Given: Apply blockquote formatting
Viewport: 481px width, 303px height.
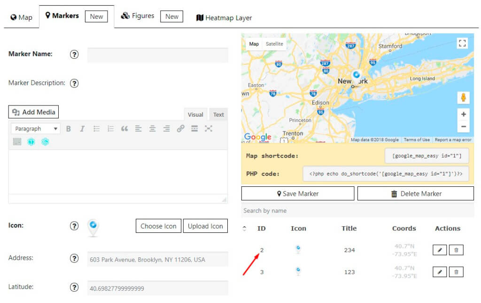Looking at the screenshot, I should pyautogui.click(x=124, y=129).
